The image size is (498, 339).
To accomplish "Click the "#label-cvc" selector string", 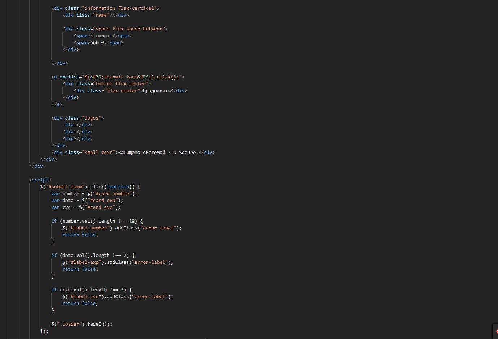I will (84, 296).
